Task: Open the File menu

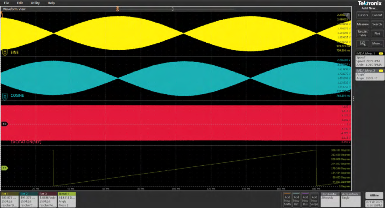Action: coord(6,3)
